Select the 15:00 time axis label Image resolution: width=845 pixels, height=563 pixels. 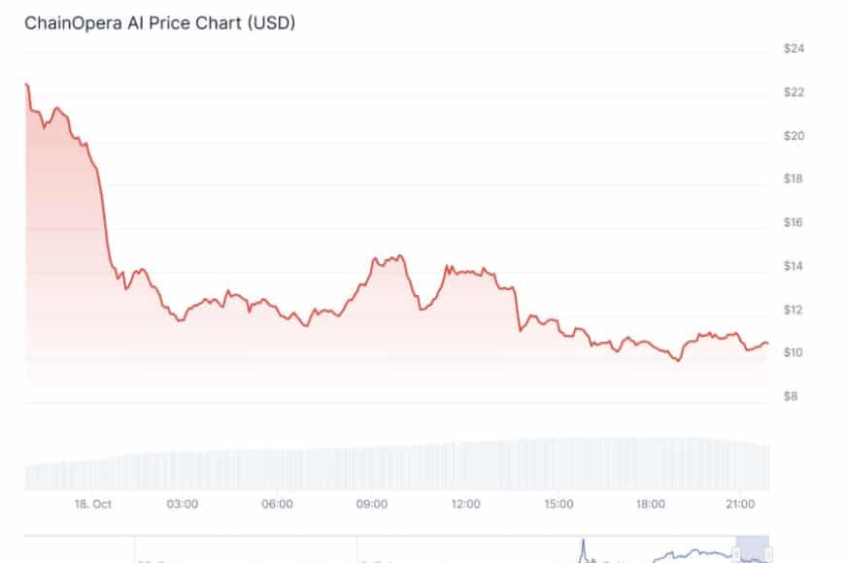point(558,504)
